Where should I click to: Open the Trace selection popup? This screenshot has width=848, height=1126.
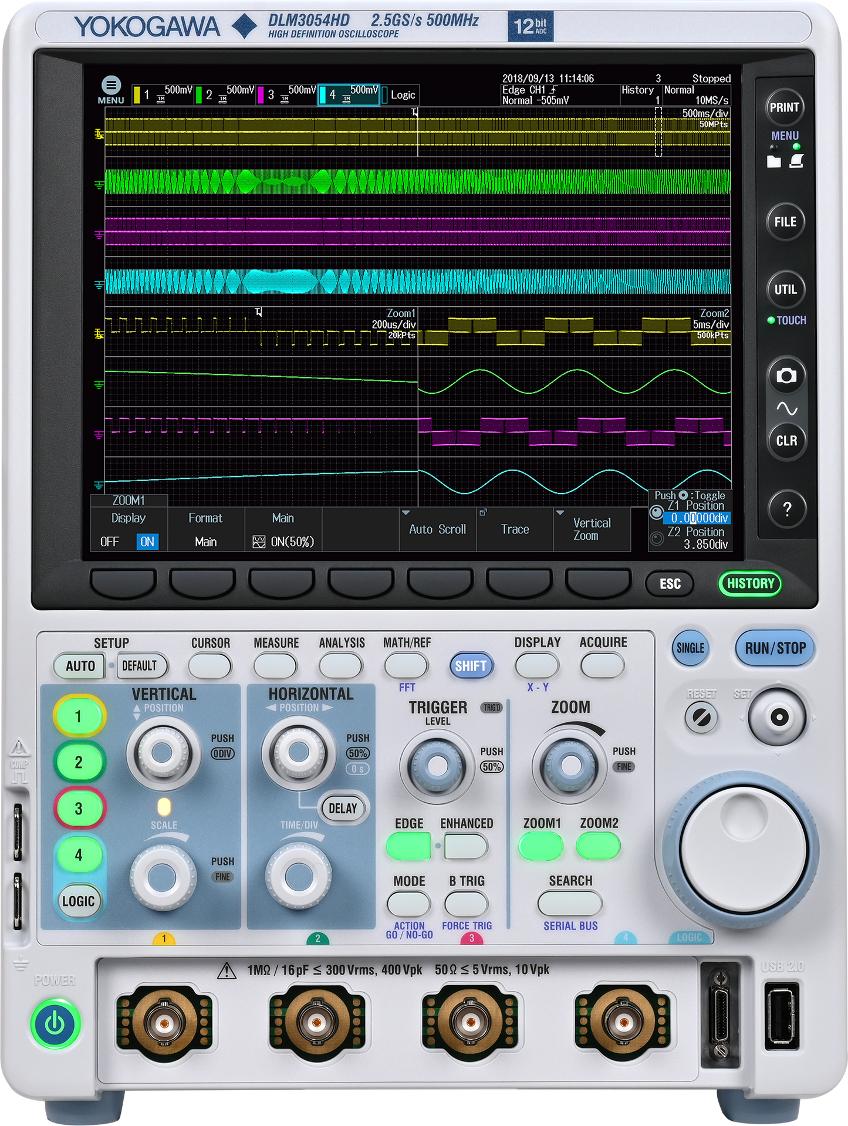coord(515,529)
